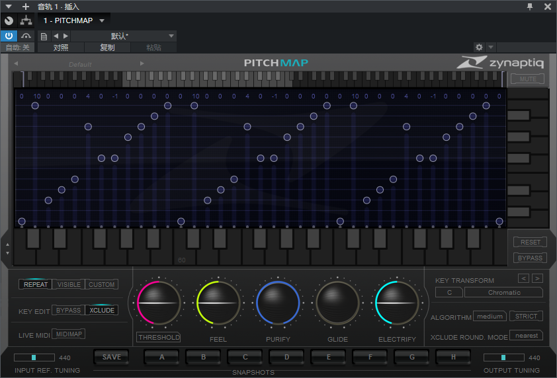
Task: Load previous preset with left arrow
Action: (56, 36)
